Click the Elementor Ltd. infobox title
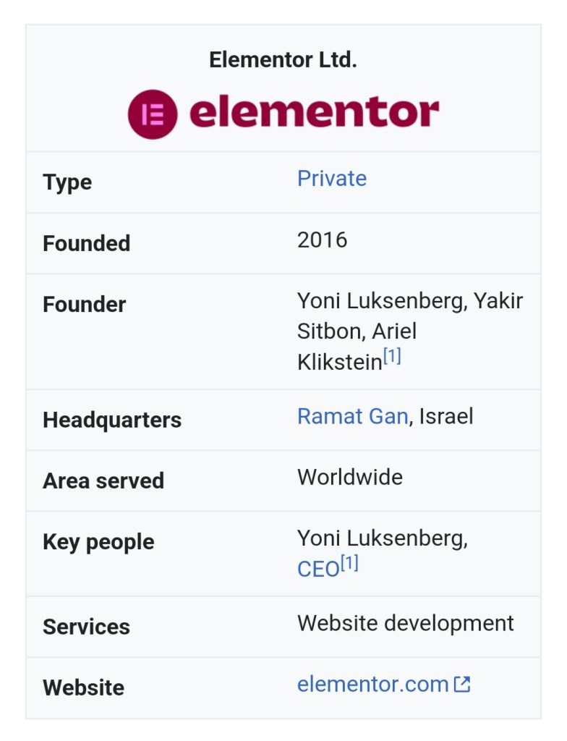This screenshot has height=741, width=567. (283, 60)
